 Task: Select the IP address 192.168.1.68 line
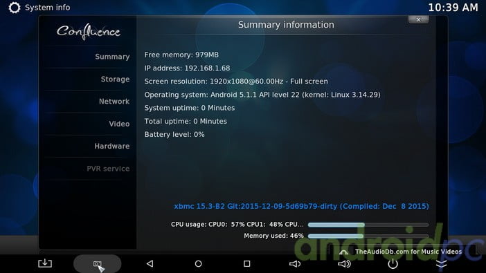[187, 68]
